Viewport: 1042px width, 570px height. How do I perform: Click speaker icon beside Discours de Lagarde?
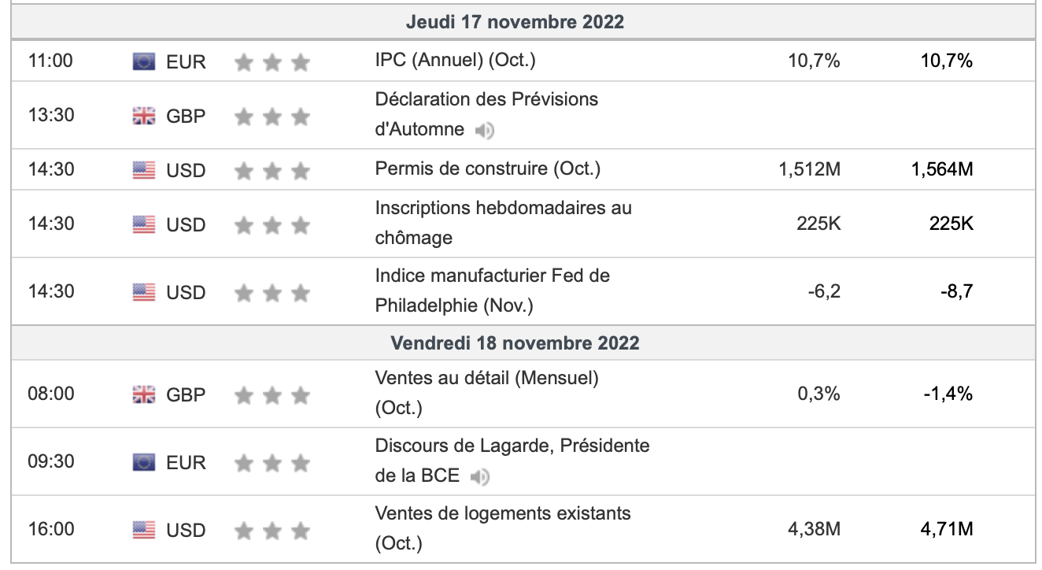[x=479, y=476]
